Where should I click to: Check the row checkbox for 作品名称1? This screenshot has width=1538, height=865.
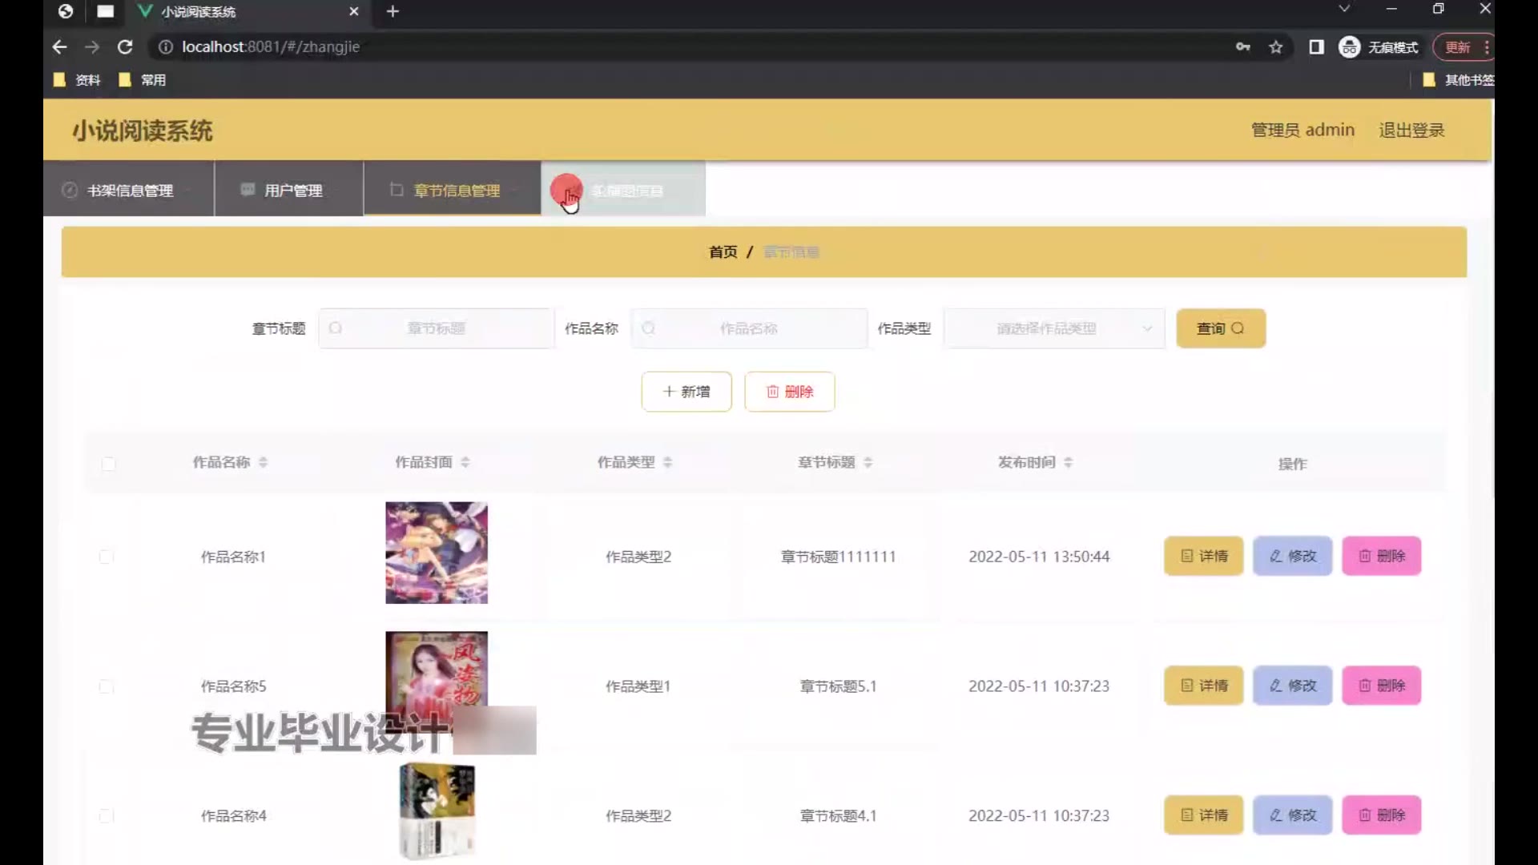pyautogui.click(x=107, y=557)
